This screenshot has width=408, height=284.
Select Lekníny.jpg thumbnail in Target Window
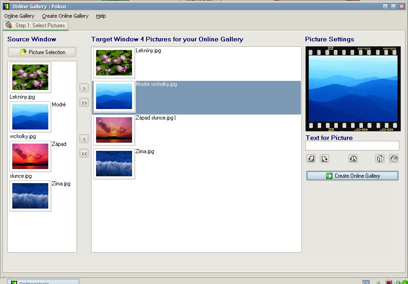[114, 63]
